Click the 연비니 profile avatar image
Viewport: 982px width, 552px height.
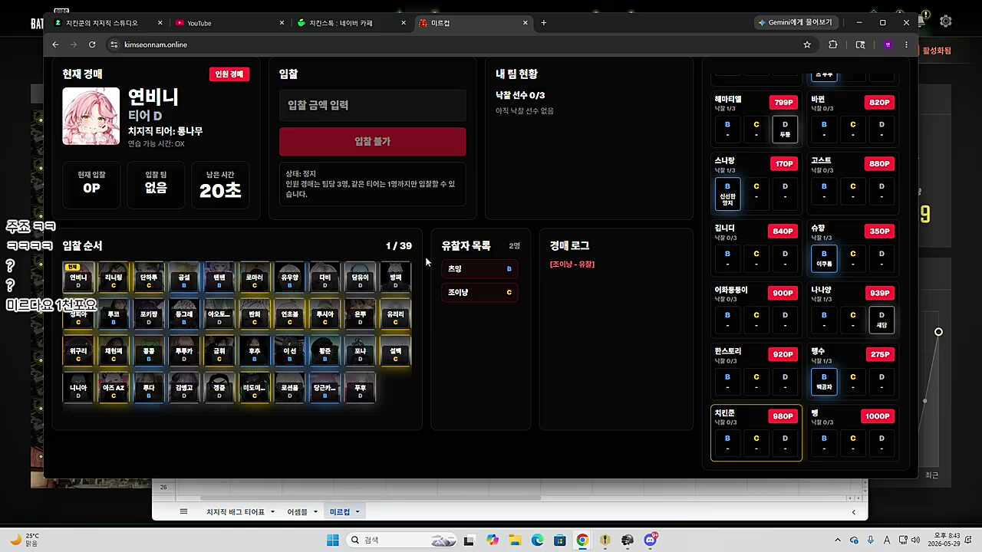coord(91,117)
